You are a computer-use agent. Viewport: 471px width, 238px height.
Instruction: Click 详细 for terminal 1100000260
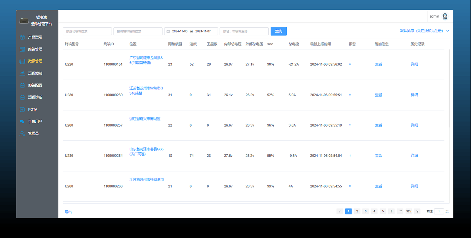pos(414,186)
